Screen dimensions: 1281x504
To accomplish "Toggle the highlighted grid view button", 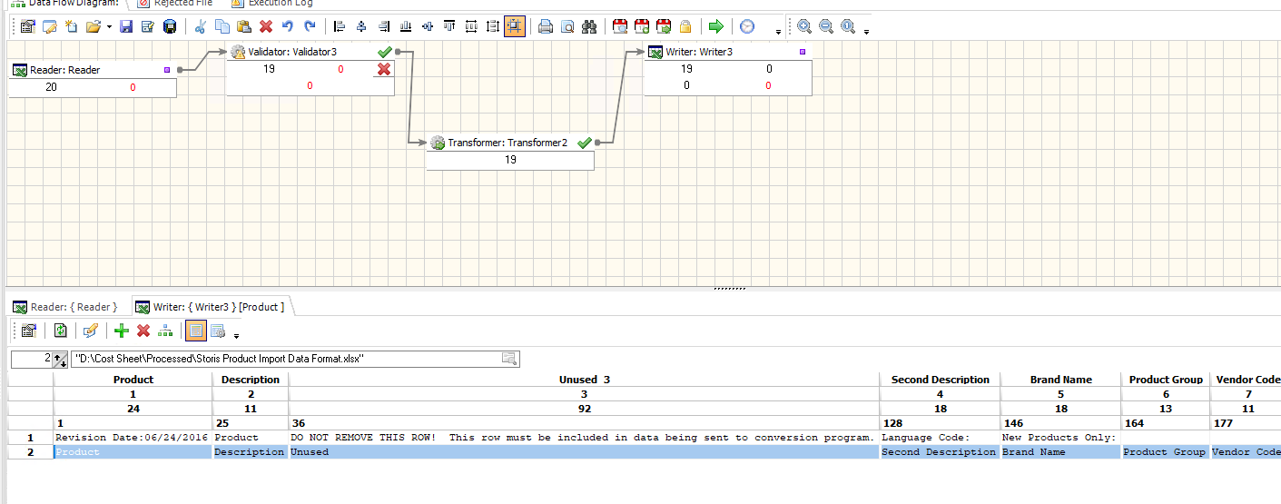I will [195, 331].
